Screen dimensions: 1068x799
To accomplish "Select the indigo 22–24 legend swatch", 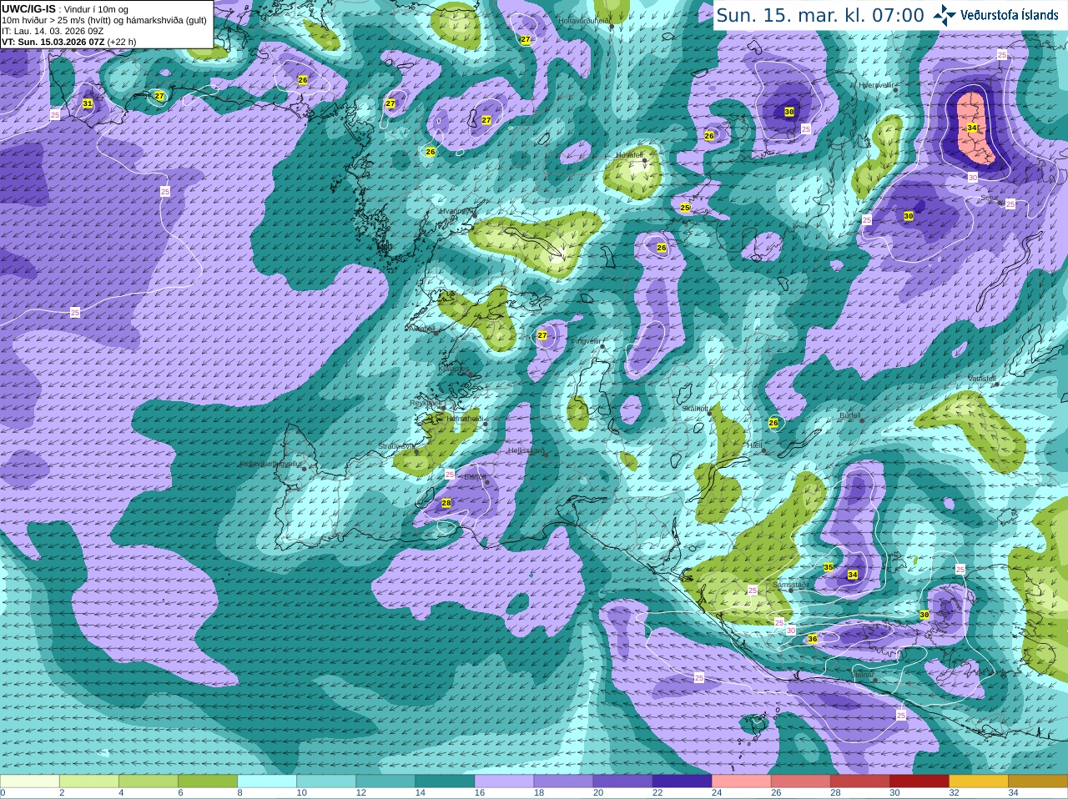I will click(x=682, y=781).
